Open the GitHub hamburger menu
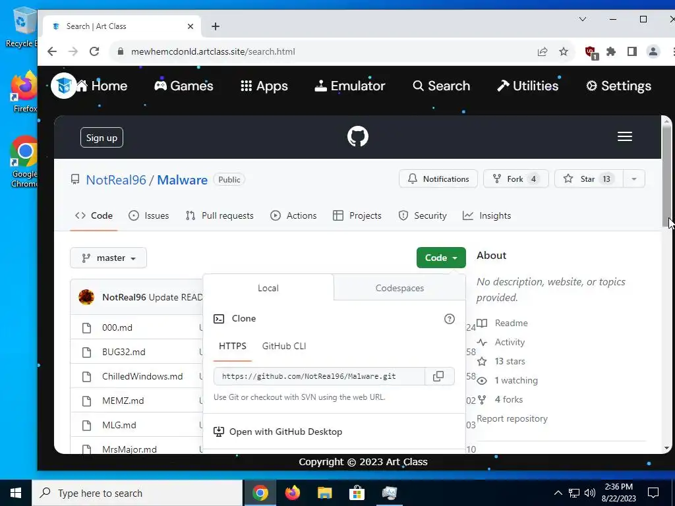Image resolution: width=675 pixels, height=506 pixels. tap(625, 136)
